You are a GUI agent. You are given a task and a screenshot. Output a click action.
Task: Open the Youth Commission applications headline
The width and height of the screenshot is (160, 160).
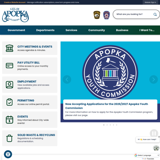click(106, 106)
